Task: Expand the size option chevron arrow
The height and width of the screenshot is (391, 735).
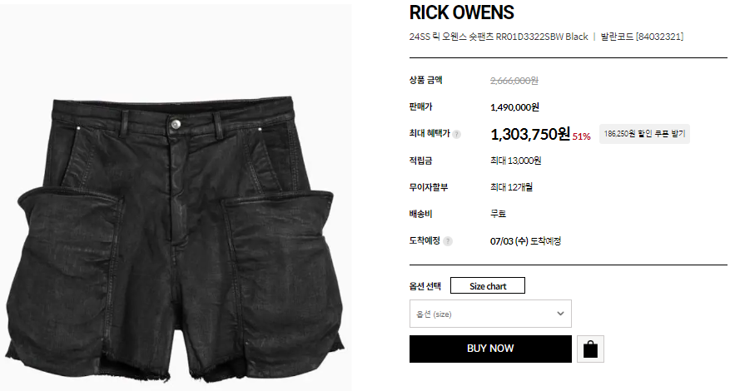Action: (560, 314)
